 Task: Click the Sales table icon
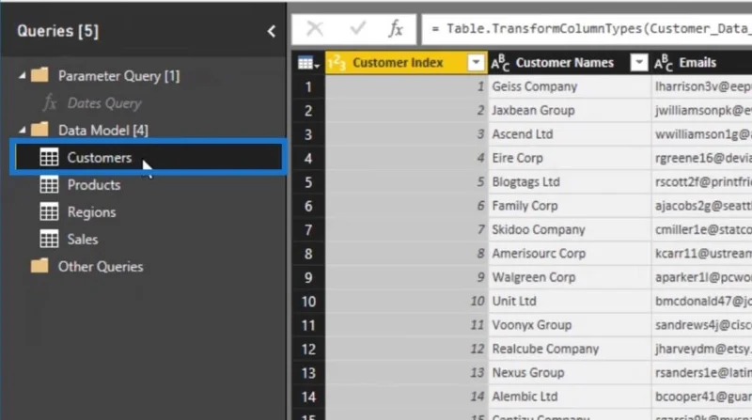click(49, 239)
